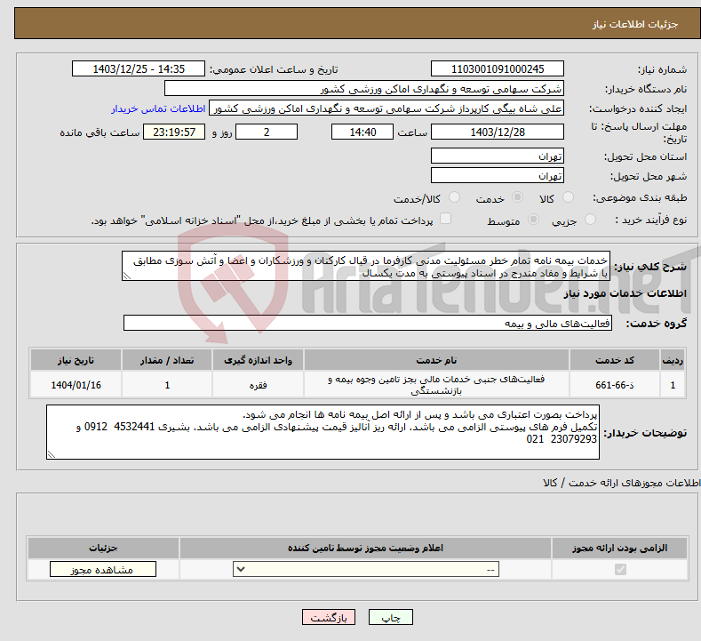Click the شهر محل تحویل field تهران
Viewport: 701px width, 641px height.
point(498,175)
